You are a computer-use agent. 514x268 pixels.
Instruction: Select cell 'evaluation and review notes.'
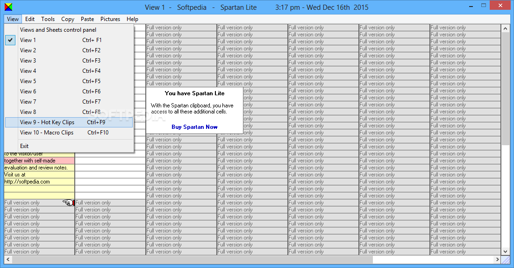tap(39, 168)
